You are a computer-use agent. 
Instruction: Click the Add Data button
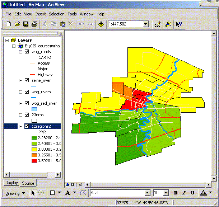[101, 24]
